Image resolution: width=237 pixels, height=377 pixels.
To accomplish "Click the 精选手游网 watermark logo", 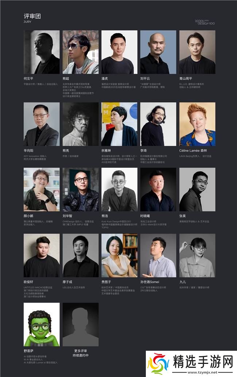I will point(191,364).
